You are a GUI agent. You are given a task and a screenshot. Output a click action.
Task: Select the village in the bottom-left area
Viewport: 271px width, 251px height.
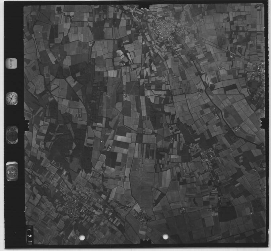click(71, 208)
